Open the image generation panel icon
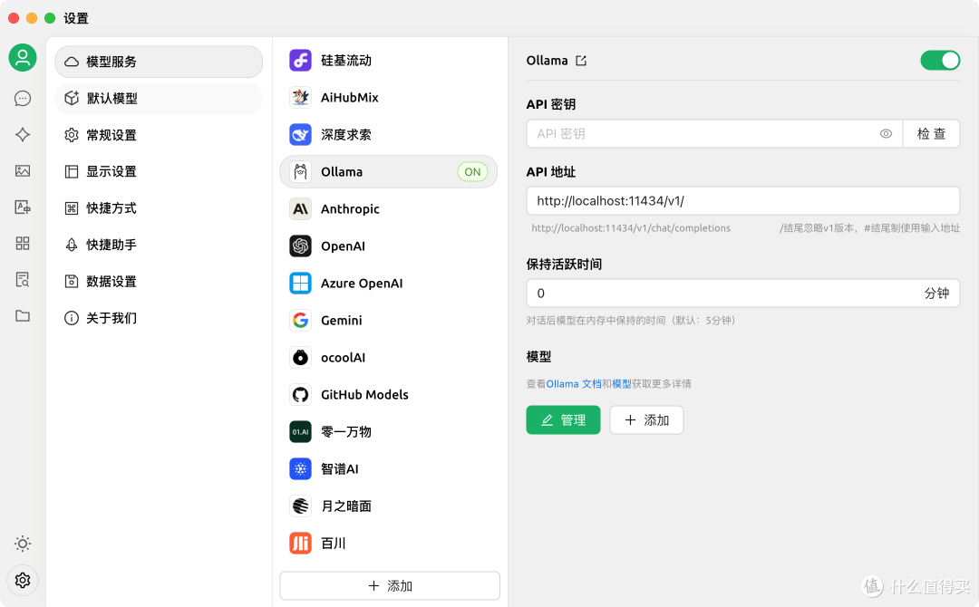This screenshot has height=607, width=979. click(23, 170)
